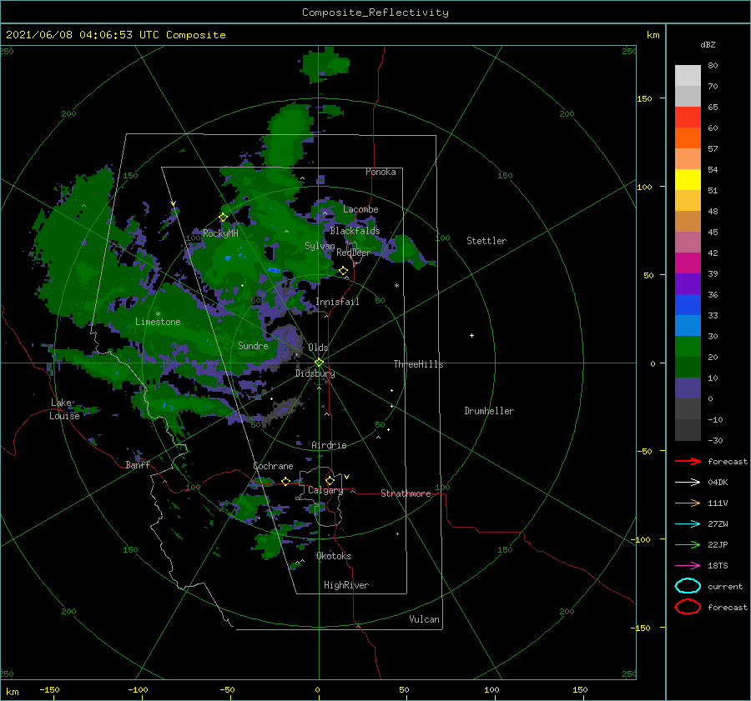Click the asterisk marker east of Red Deer
The width and height of the screenshot is (751, 701).
[396, 286]
